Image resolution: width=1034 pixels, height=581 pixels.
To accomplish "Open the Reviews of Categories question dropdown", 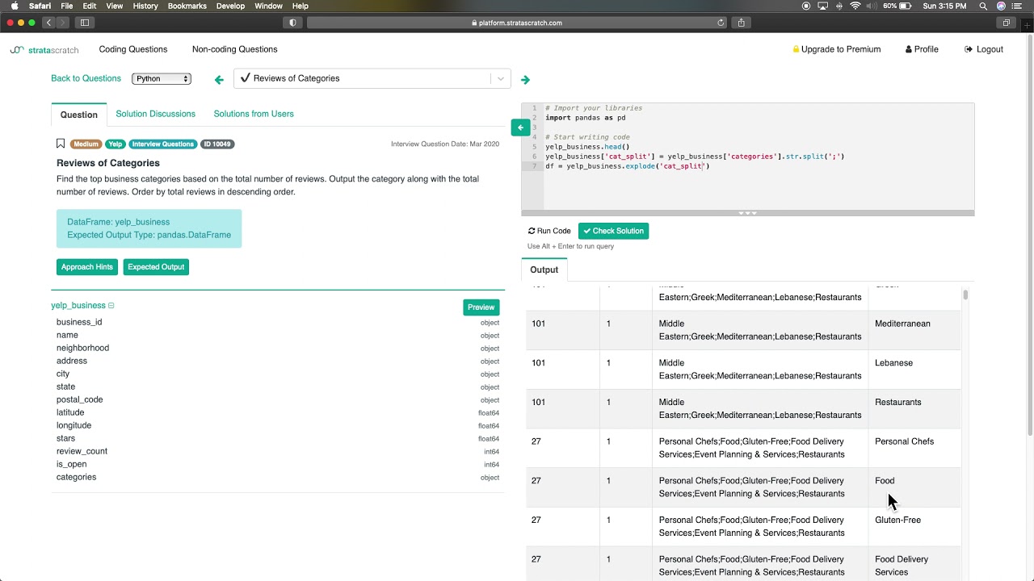I will (372, 78).
